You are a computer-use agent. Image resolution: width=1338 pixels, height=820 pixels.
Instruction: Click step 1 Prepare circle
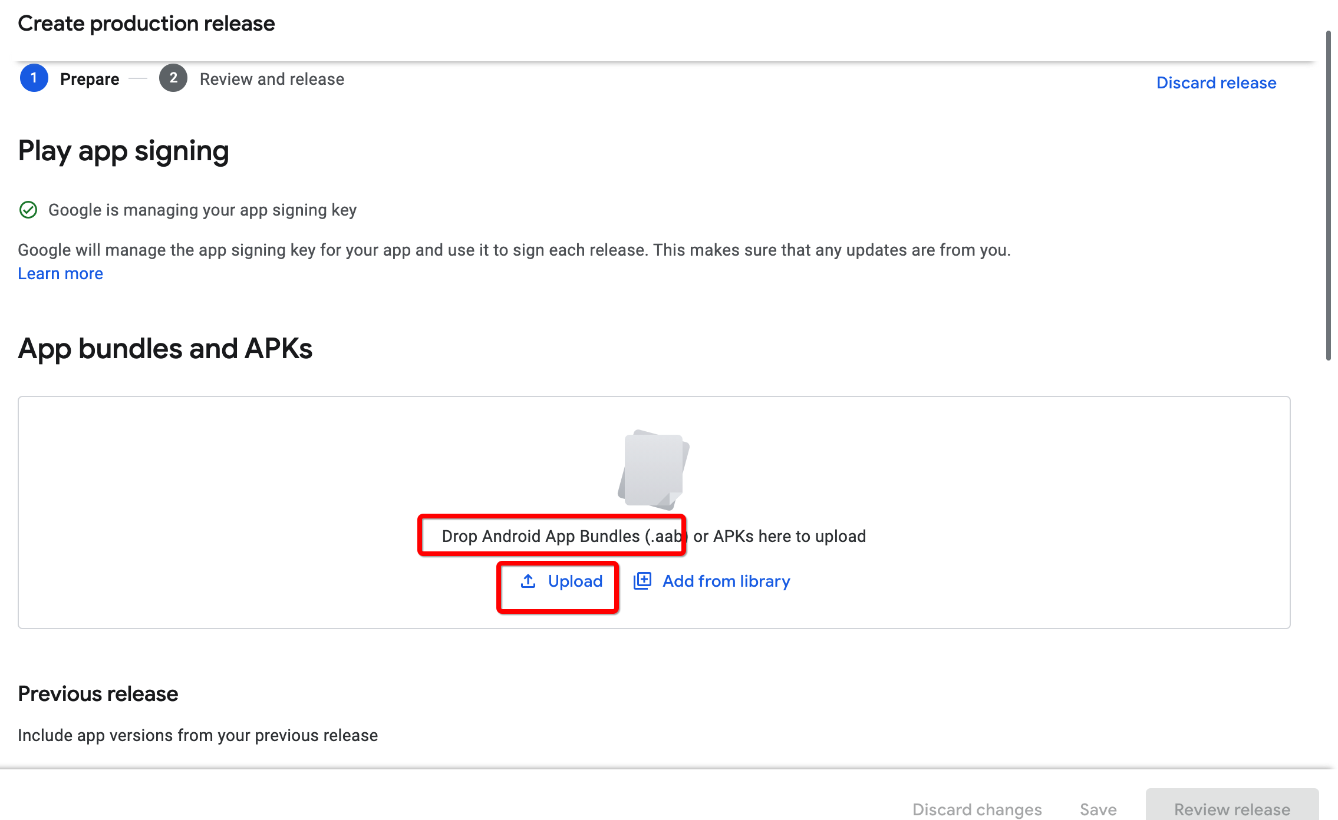click(x=34, y=78)
